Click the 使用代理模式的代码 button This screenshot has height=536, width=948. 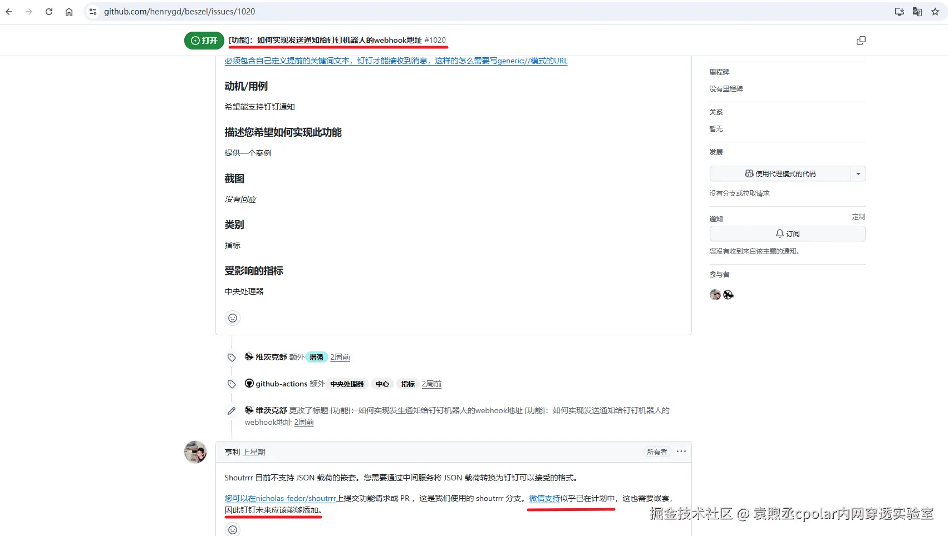(780, 174)
